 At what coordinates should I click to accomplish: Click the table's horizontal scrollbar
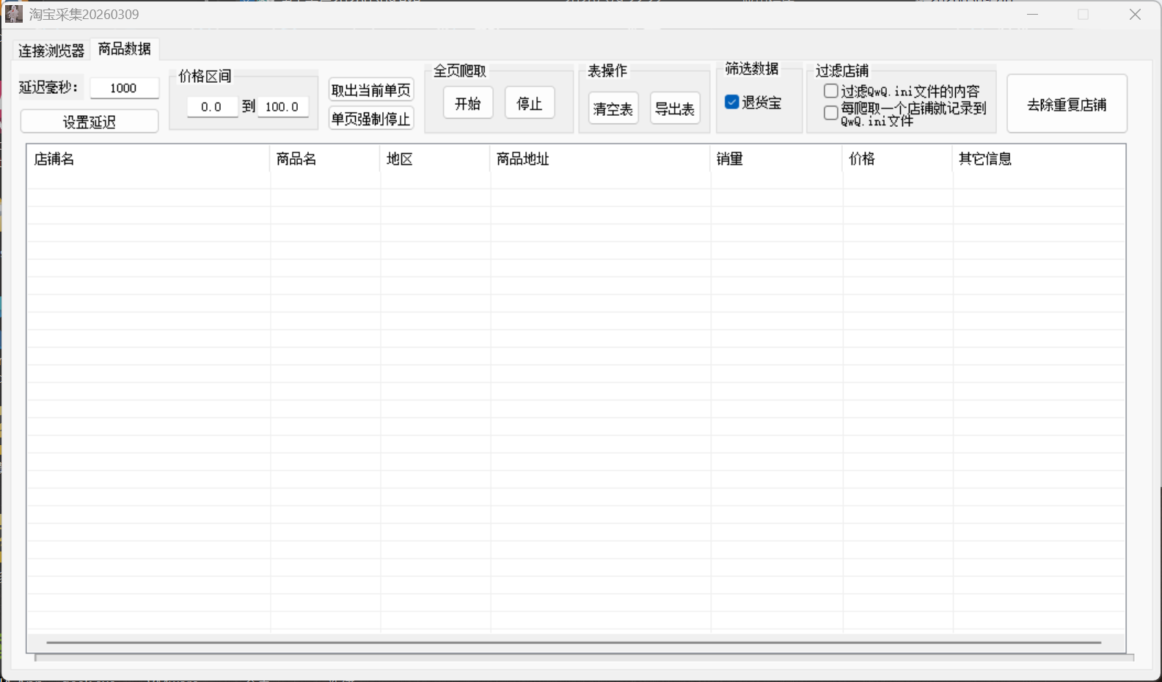574,642
